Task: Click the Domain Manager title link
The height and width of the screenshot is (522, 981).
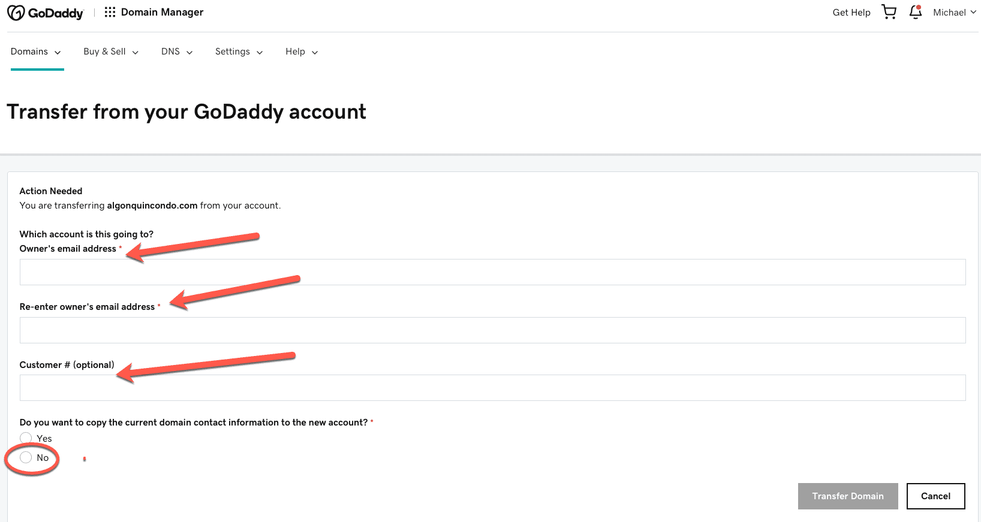Action: pos(162,12)
